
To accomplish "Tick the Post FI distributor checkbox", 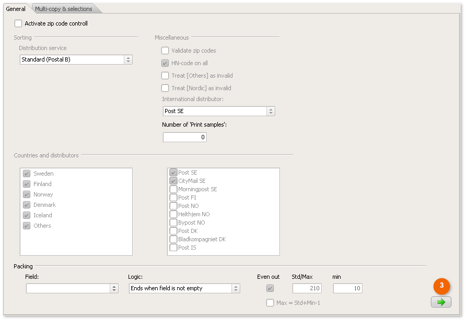I will (173, 197).
